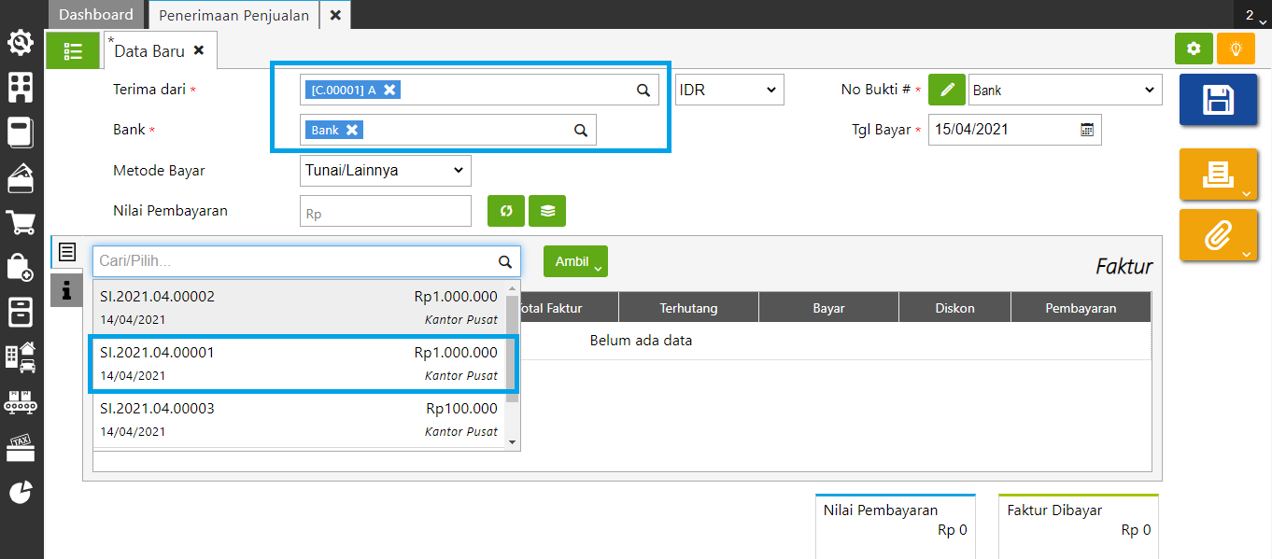
Task: Click the calendar icon beside Tgl Bayar
Action: [1087, 130]
